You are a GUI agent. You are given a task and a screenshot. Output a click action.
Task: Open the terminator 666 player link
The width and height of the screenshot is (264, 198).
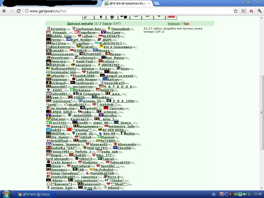pos(63,72)
